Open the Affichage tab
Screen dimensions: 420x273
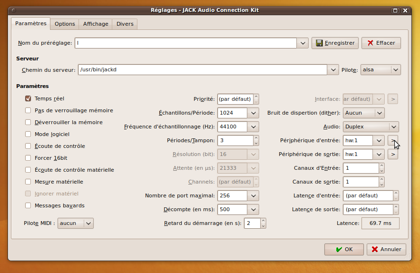point(96,24)
